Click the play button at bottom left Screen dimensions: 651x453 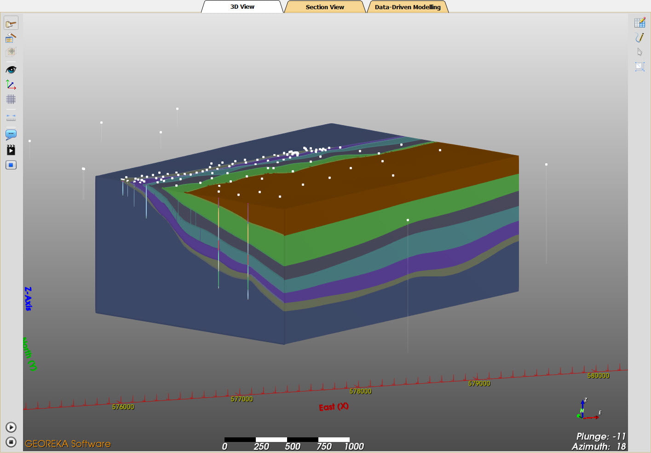point(11,427)
